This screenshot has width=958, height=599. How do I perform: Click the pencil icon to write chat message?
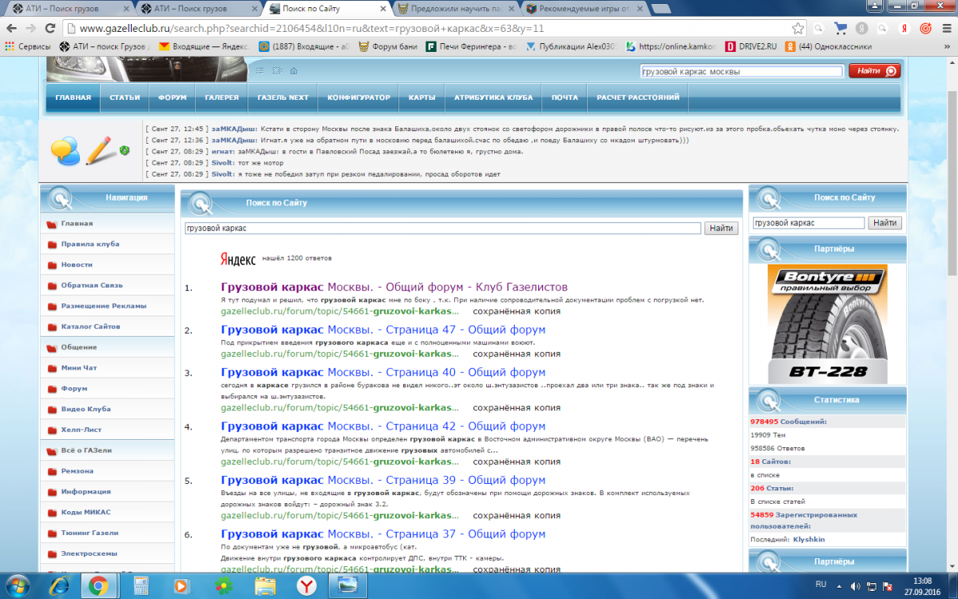tap(101, 150)
